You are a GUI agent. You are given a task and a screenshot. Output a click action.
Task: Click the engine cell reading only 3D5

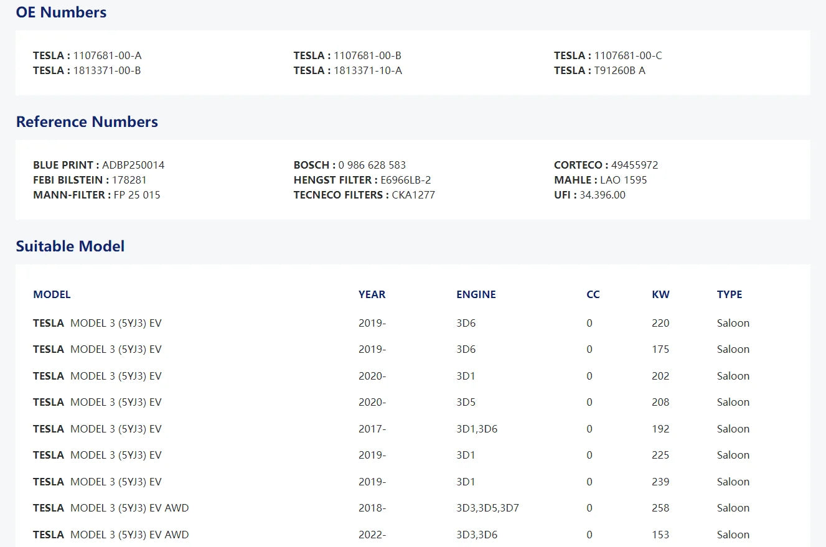[466, 402]
